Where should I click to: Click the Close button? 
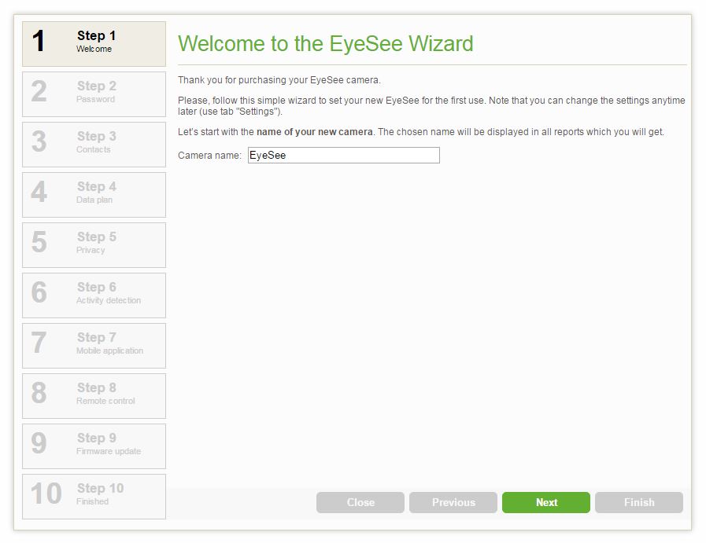[360, 503]
